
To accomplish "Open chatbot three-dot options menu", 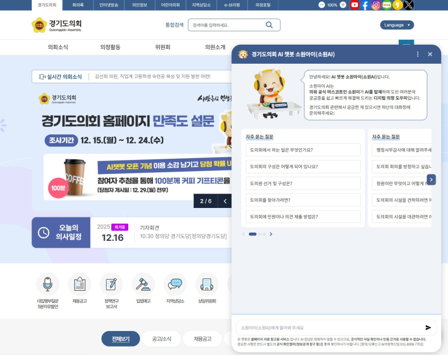I will 417,54.
